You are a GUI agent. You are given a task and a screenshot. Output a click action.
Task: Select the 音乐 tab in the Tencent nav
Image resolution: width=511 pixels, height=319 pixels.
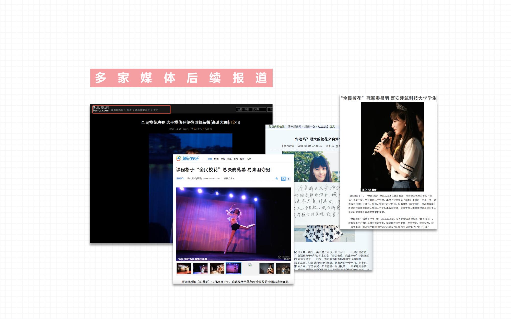229,159
